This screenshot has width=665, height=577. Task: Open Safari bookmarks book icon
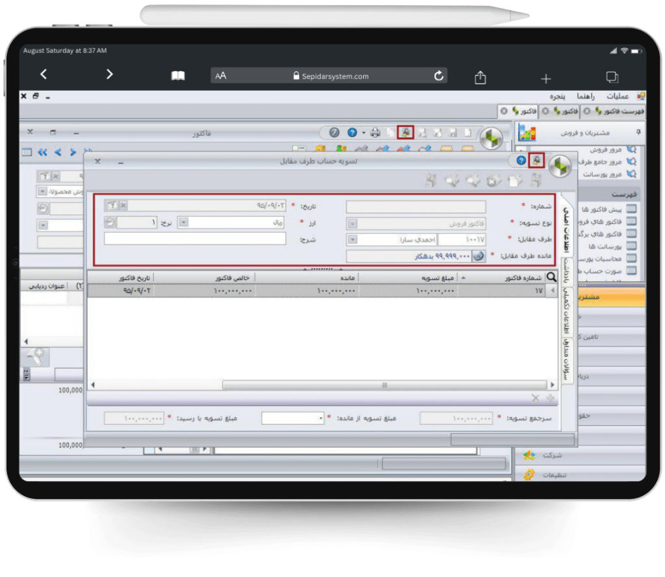(x=178, y=76)
